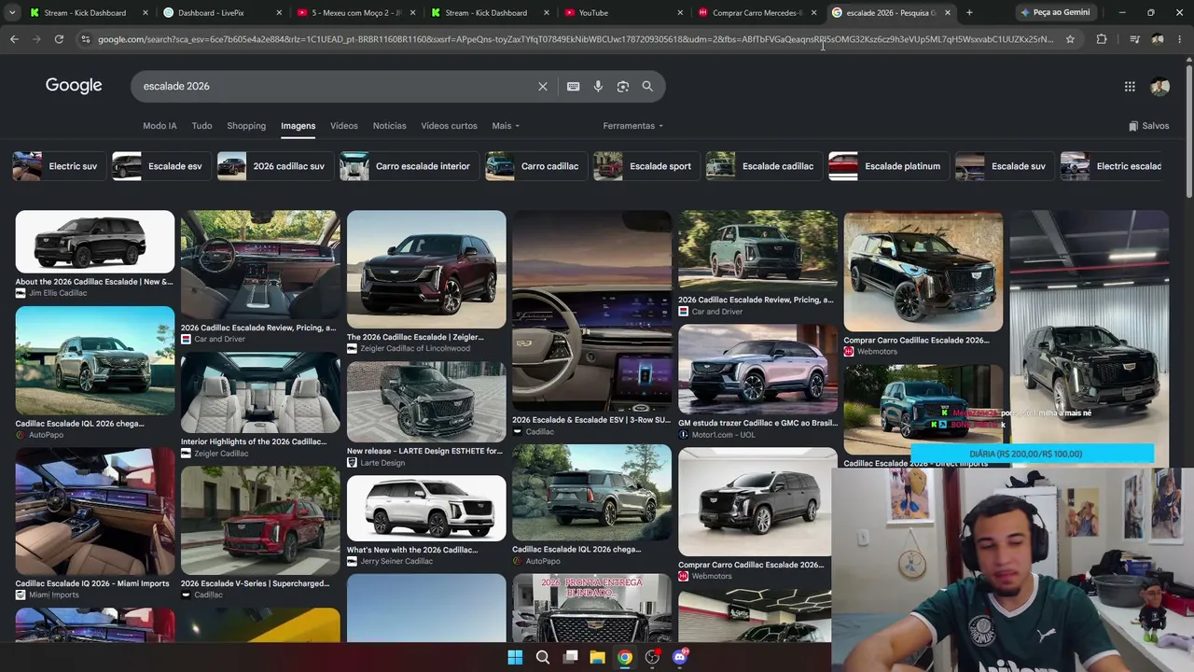The height and width of the screenshot is (672, 1194).
Task: Clear the search box with the X icon
Action: 543,86
